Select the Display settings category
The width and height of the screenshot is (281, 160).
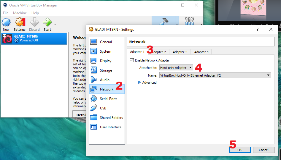coord(107,61)
